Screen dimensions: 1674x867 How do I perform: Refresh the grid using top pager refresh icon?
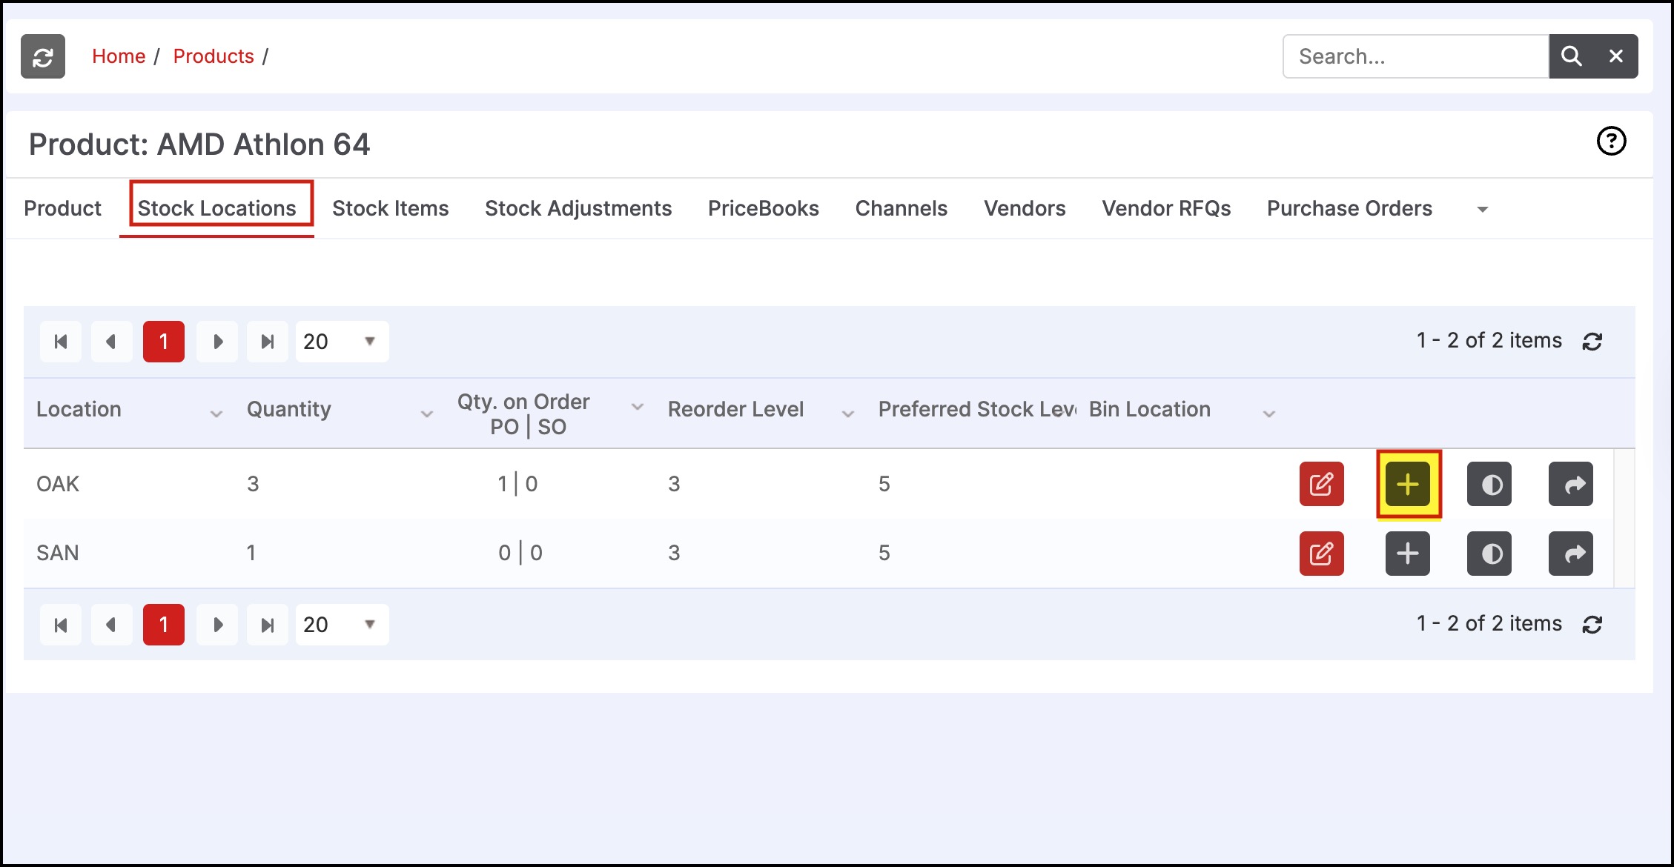[x=1592, y=342]
